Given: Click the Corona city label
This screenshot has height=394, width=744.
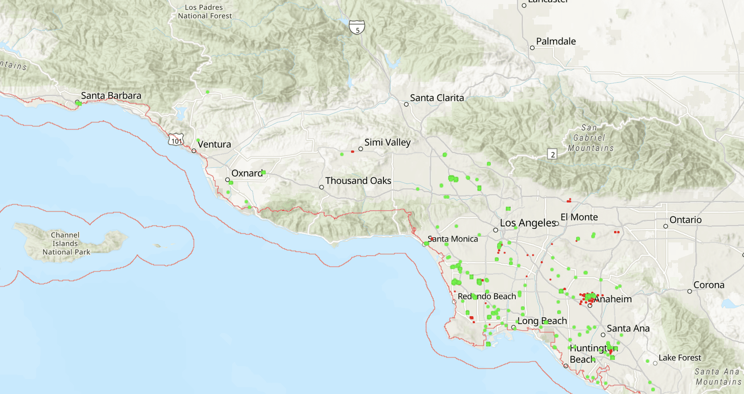Looking at the screenshot, I should click(x=709, y=285).
